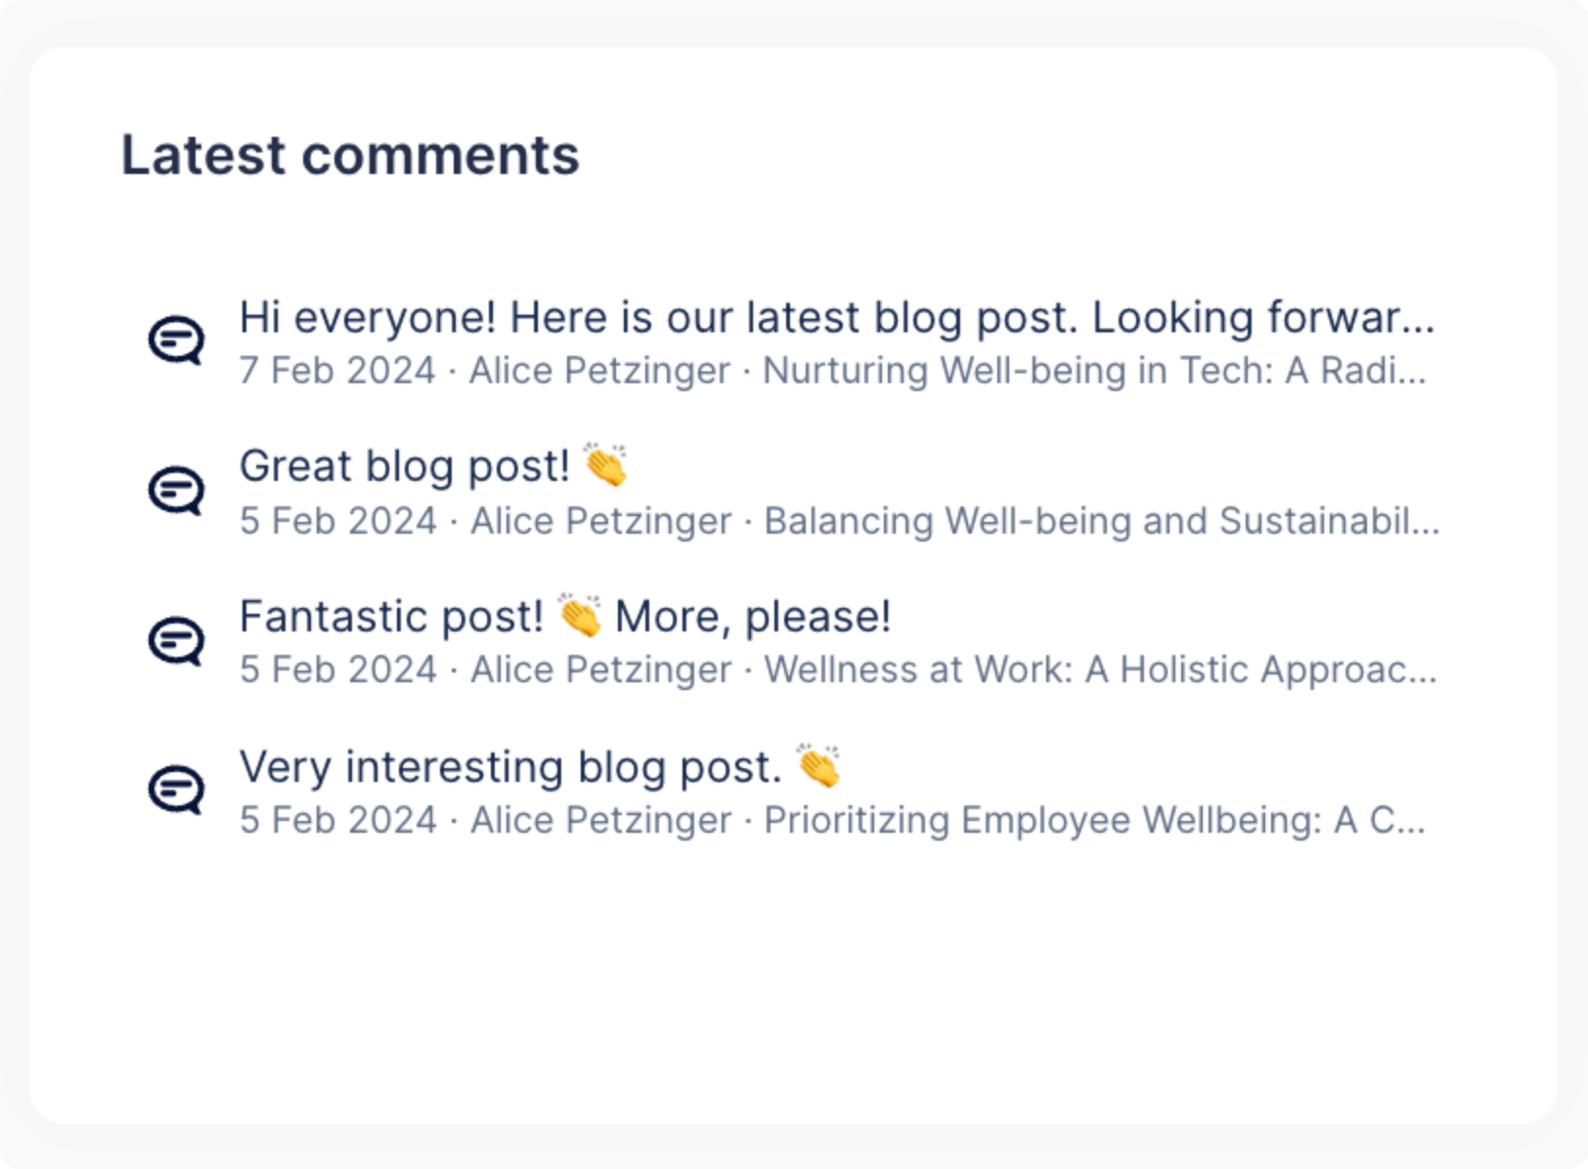Select the 'Fantastic post! More, please!' comment text
Screen dimensions: 1588x1169
[565, 614]
